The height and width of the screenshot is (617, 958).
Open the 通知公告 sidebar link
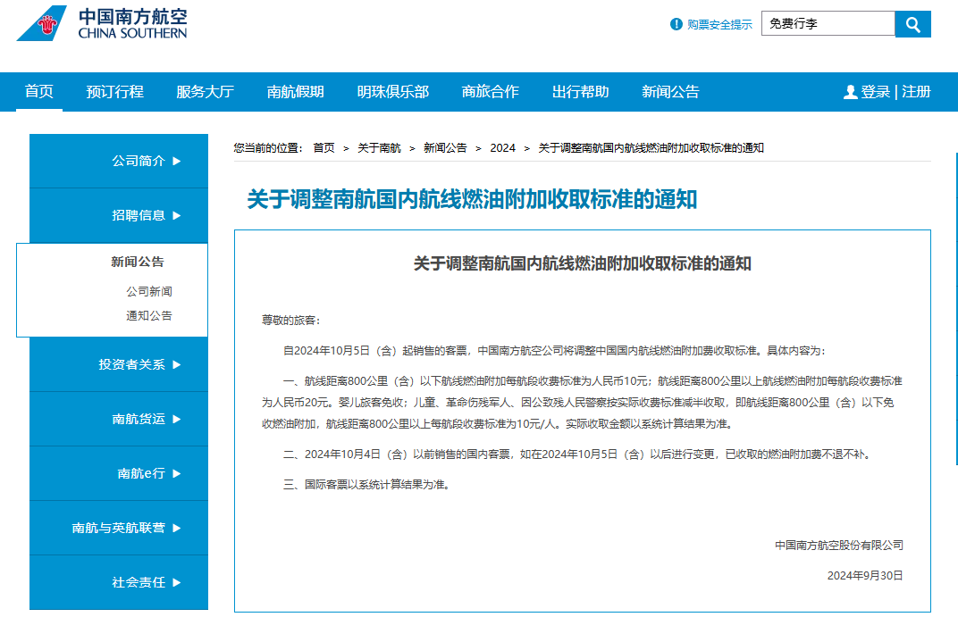point(149,316)
